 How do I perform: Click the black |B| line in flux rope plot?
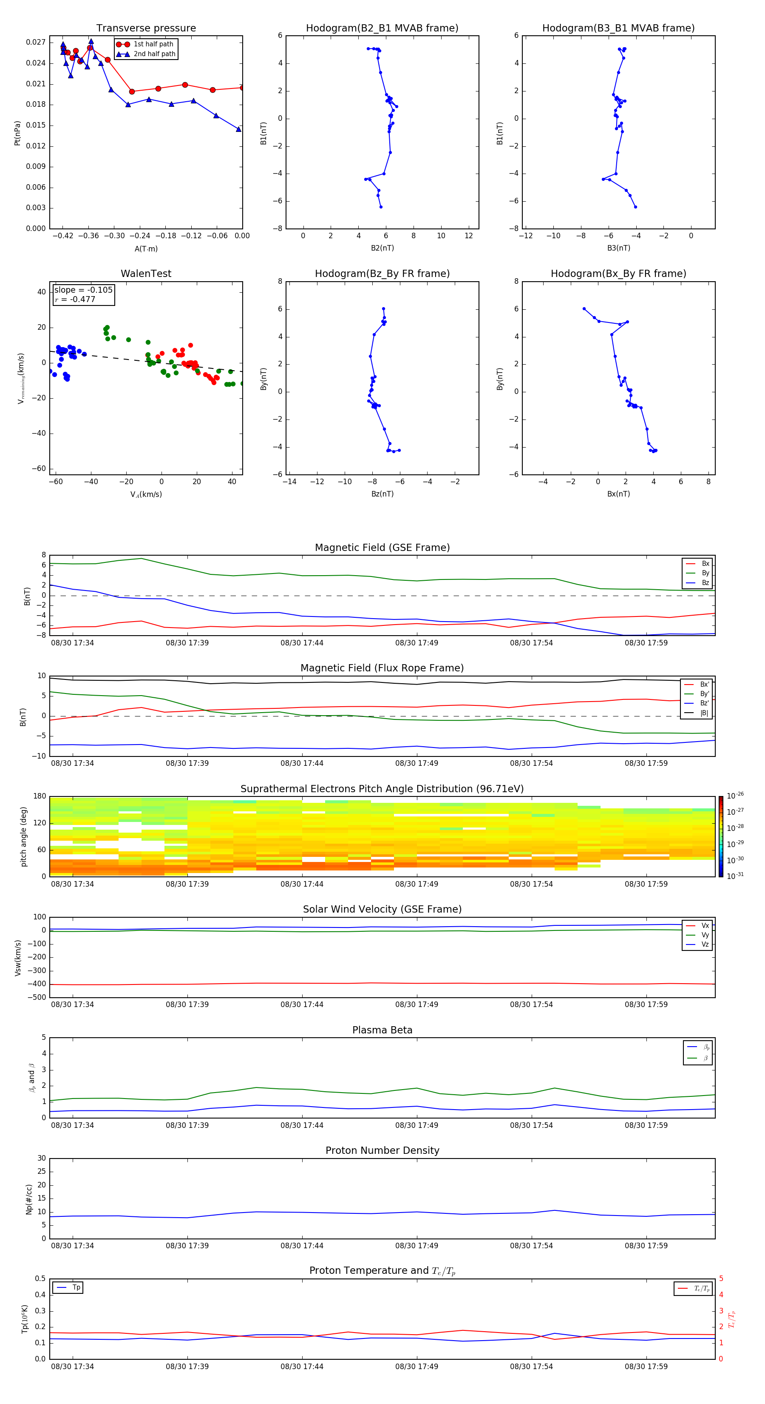[382, 682]
